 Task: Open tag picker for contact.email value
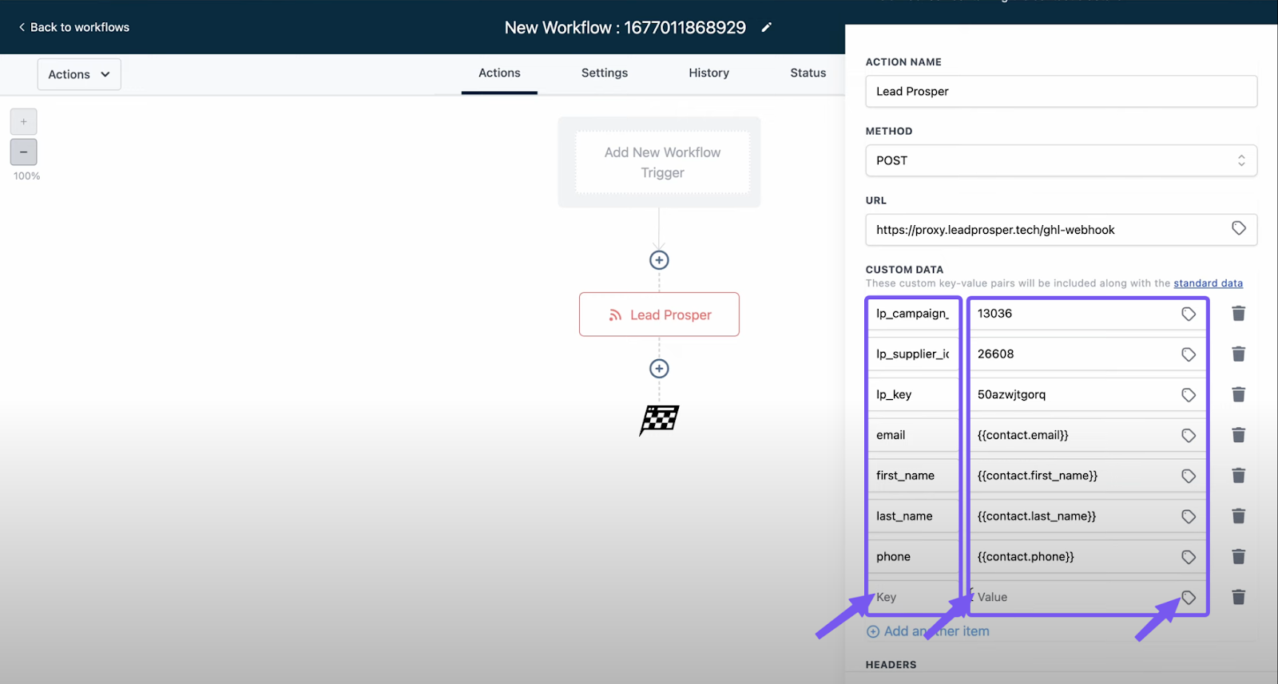pos(1189,436)
